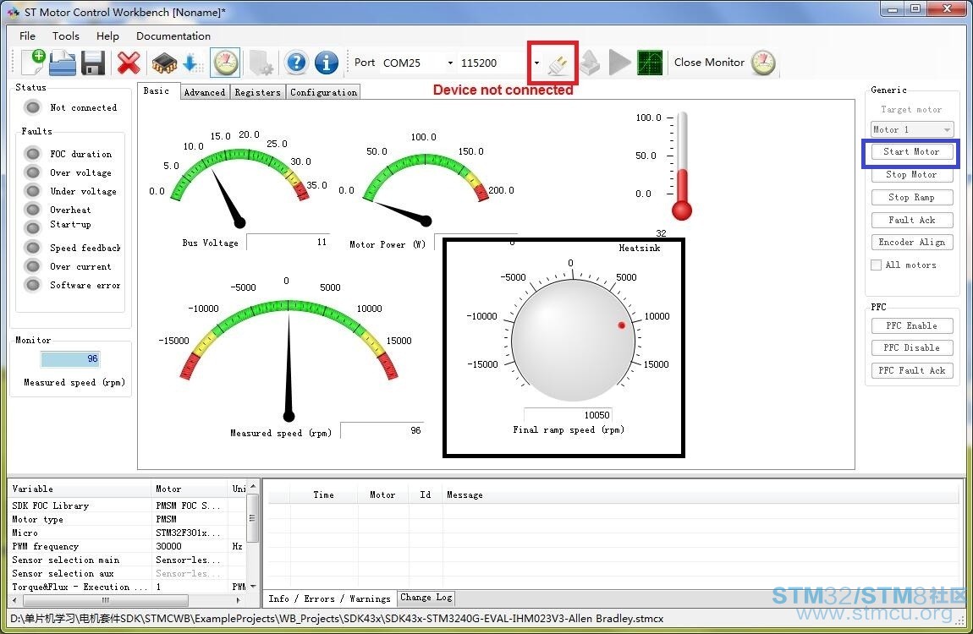Image resolution: width=973 pixels, height=634 pixels.
Task: Click the PWM frequency variable row
Action: [129, 546]
